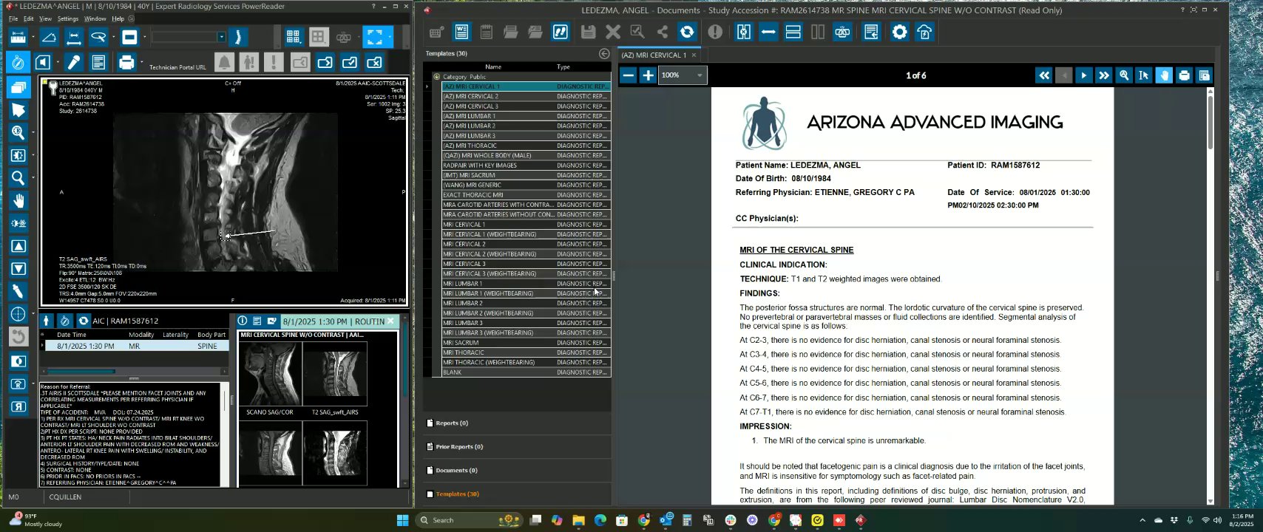
Task: Expand the ruler tool dropdown arrow
Action: (32, 37)
